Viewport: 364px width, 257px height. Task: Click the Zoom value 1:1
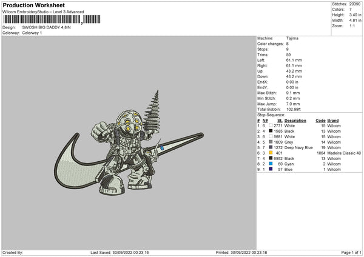[x=352, y=25]
